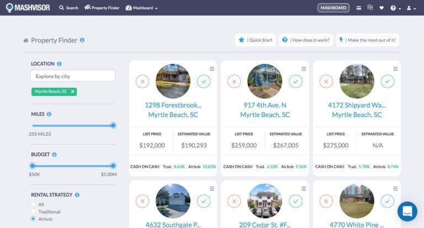Open the 4172 Shipyard card hamburger menu
Image resolution: width=424 pixels, height=228 pixels.
click(x=395, y=69)
